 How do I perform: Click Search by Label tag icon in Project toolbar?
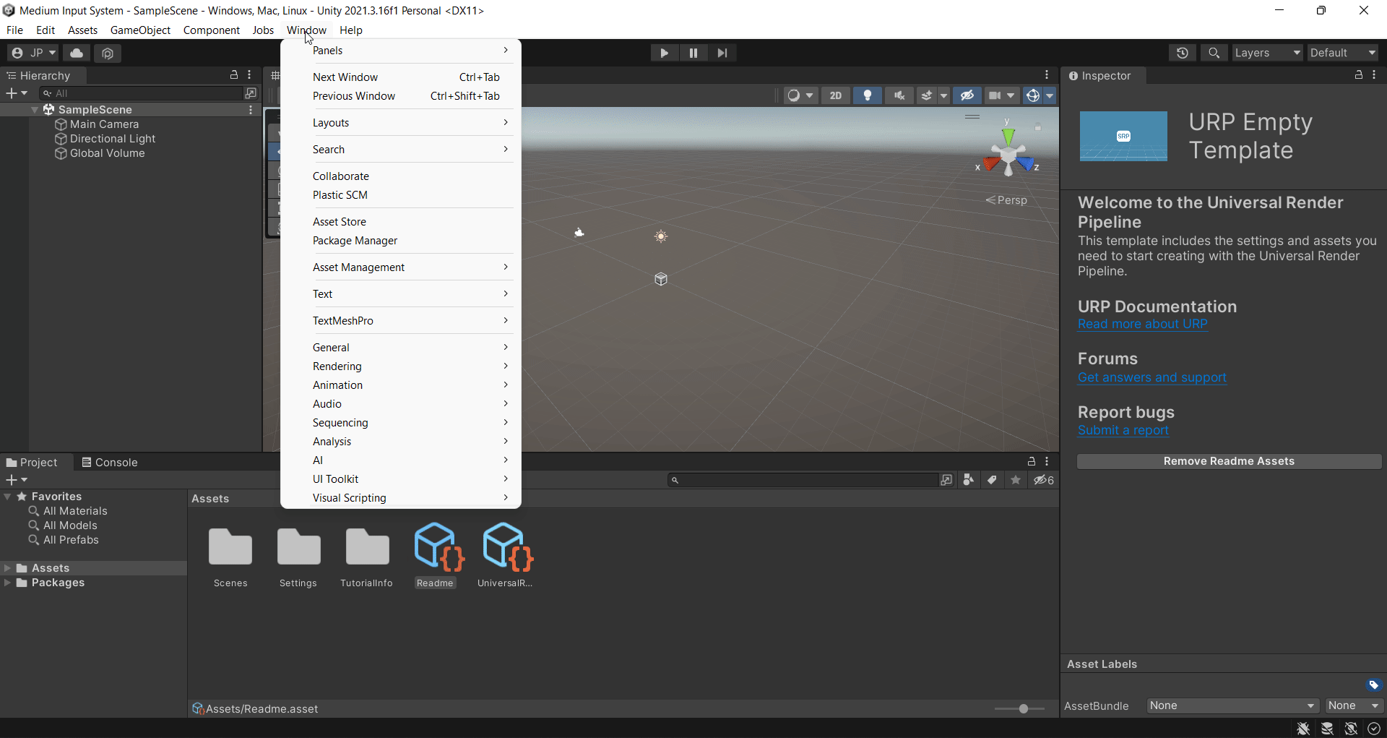pyautogui.click(x=993, y=480)
